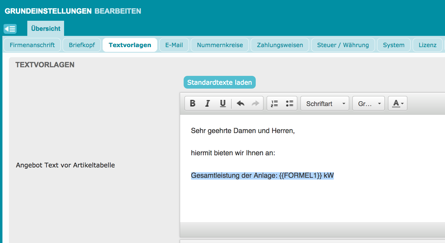Open the Briefkopf tab
The height and width of the screenshot is (243, 445).
(x=82, y=45)
